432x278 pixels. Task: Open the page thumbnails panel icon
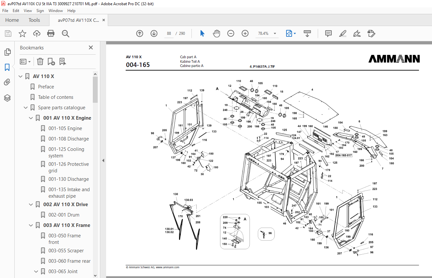point(7,52)
